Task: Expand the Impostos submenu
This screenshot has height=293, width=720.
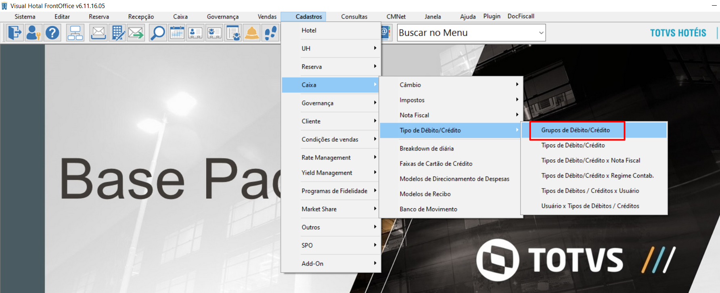Action: (451, 100)
